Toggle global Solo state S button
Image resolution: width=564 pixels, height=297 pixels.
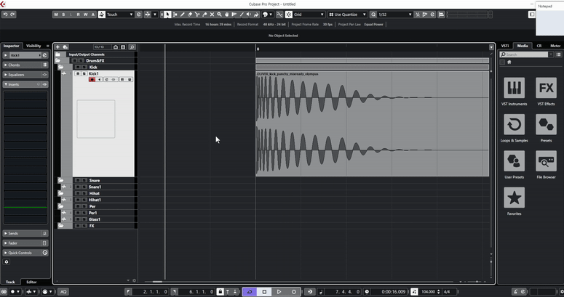63,15
